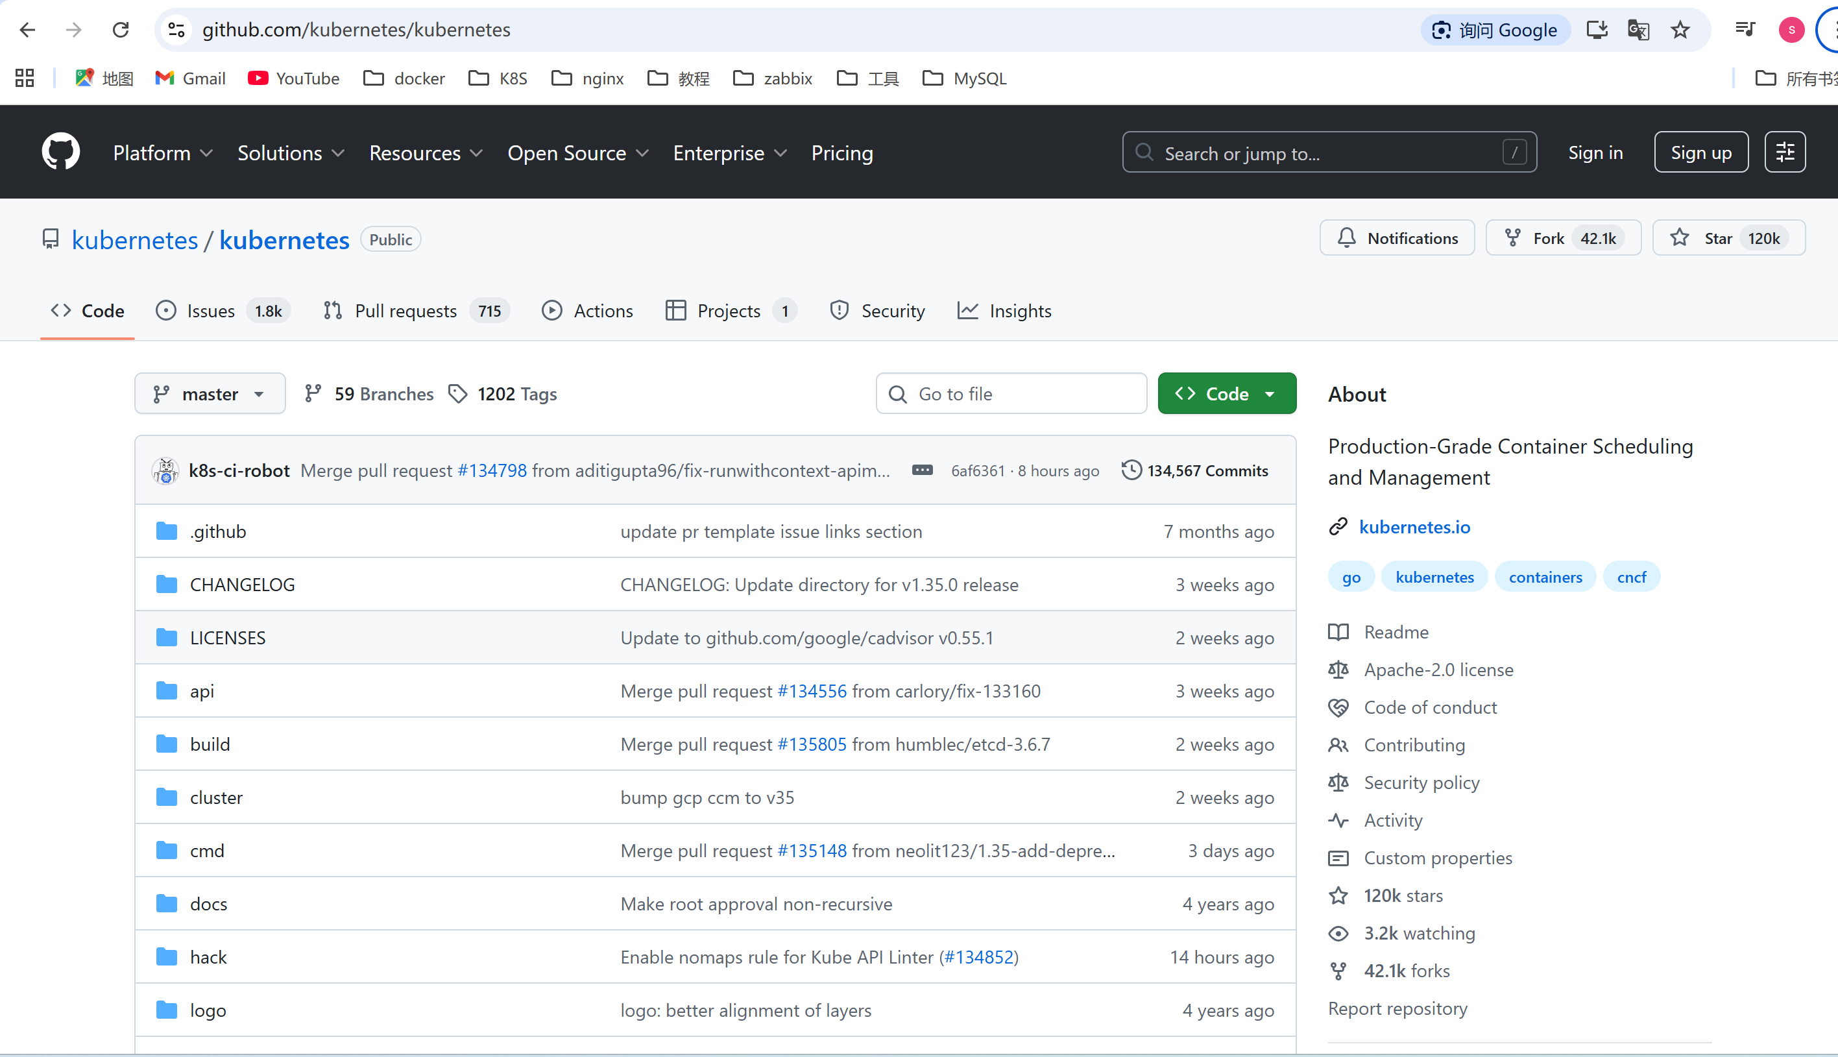The image size is (1838, 1057).
Task: Bookmark this page with the star icon
Action: [1680, 30]
